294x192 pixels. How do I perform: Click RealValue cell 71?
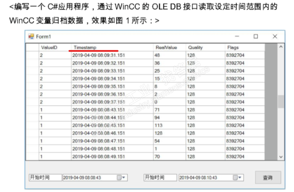point(169,110)
